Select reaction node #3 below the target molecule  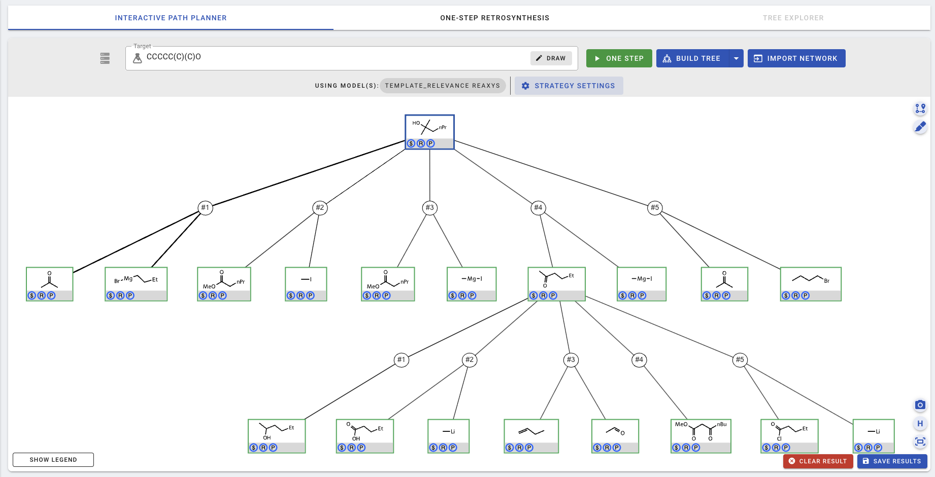430,207
